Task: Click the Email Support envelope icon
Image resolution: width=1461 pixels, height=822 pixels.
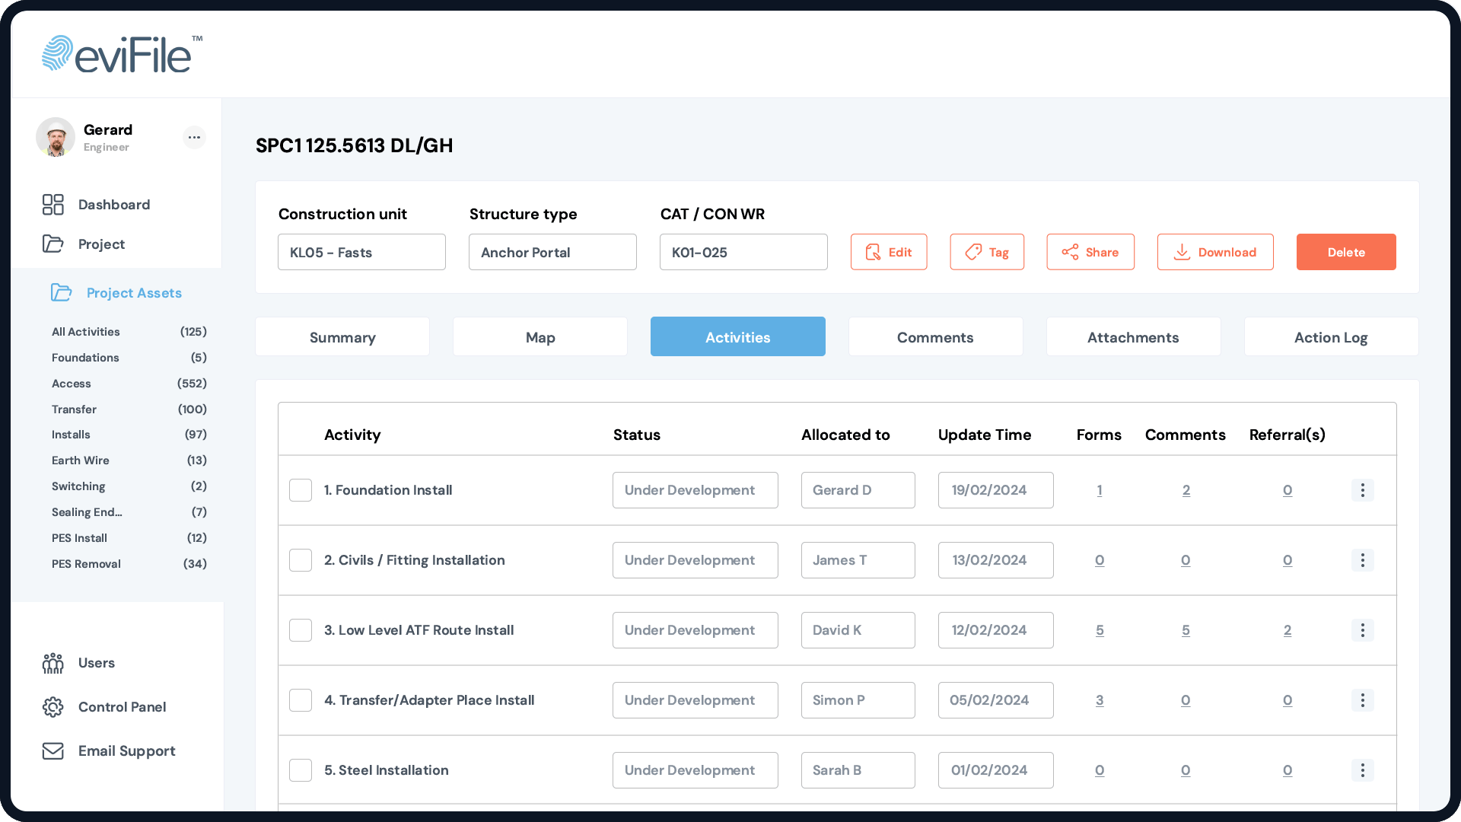Action: (x=53, y=750)
